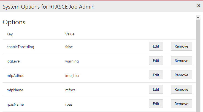This screenshot has width=203, height=112.
Task: Select the mfpName key text
Action: click(x=15, y=90)
